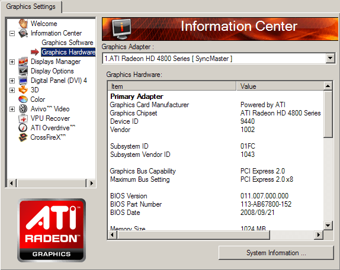Select the Graphics Hardware tree entry

68,52
